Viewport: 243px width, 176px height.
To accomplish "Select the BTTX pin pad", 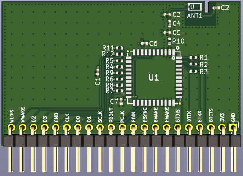I will tap(189, 128).
